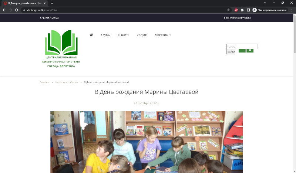Follow the Новости и события breadcrumb
296x173 pixels.
[67, 82]
